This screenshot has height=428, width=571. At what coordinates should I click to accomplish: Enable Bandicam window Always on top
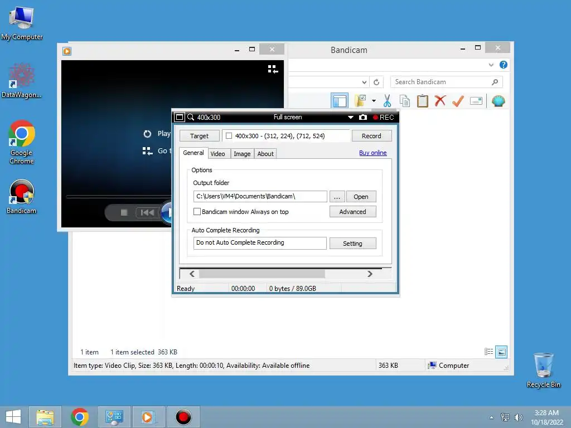197,211
